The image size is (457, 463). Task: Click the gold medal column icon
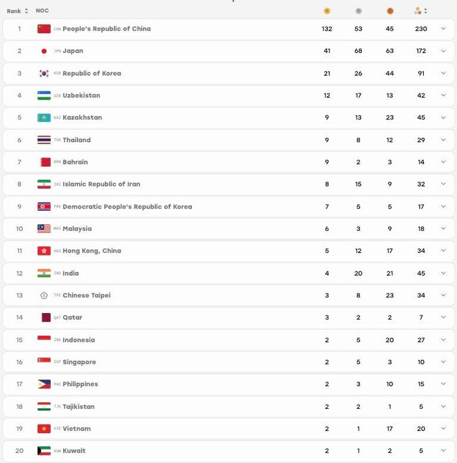click(x=326, y=11)
